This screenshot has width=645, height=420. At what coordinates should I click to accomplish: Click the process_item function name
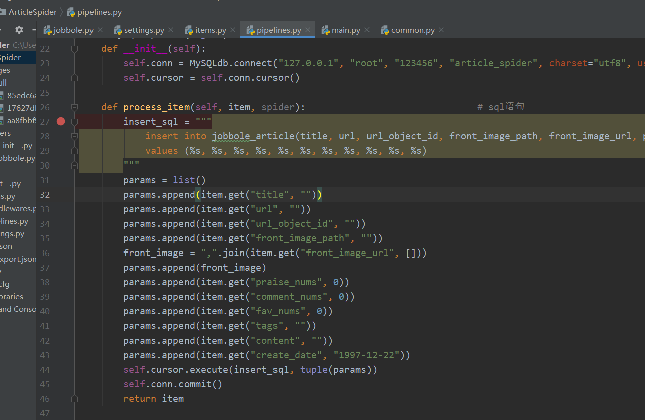[x=156, y=107]
